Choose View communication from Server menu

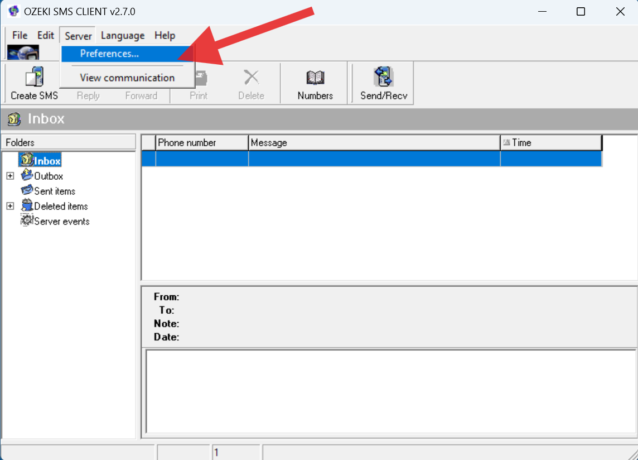coord(127,78)
